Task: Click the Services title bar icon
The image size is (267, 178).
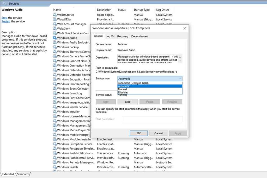Action: 4,3
